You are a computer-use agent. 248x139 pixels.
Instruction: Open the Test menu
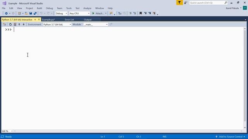pos(77,8)
